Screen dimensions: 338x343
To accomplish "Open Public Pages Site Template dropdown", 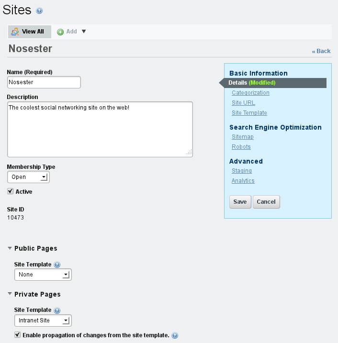I will click(x=43, y=275).
